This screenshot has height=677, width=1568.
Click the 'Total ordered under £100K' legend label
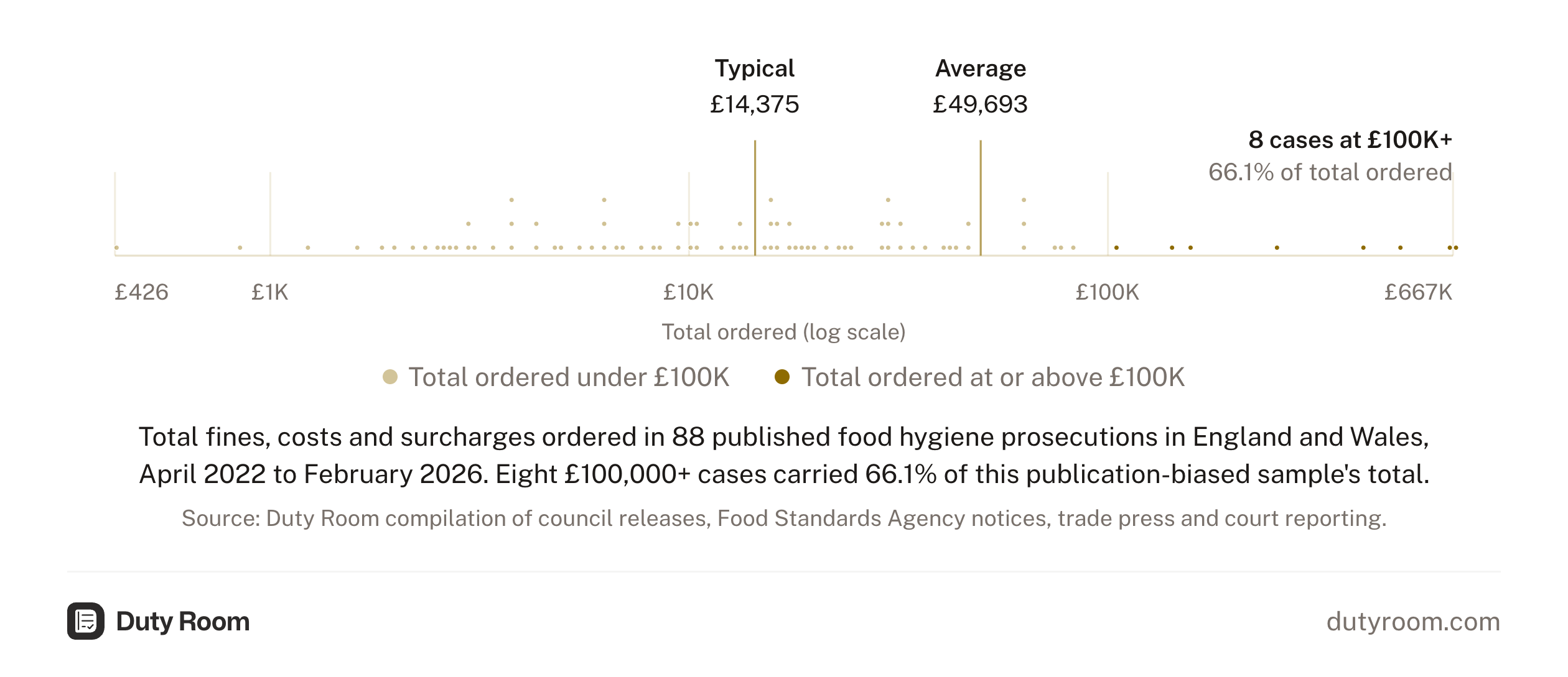click(x=569, y=377)
